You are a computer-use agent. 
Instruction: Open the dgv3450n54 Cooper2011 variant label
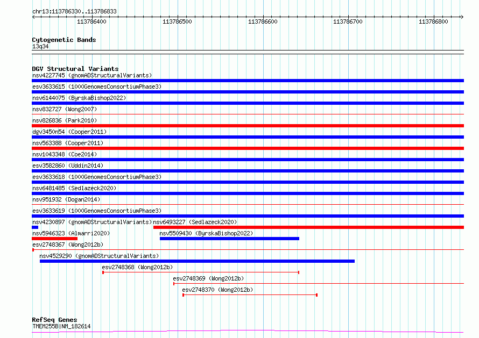tap(69, 132)
